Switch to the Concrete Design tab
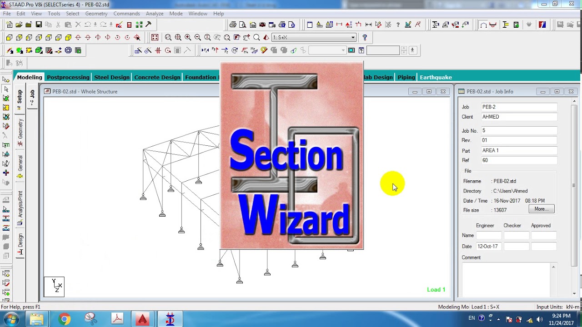The width and height of the screenshot is (582, 327). click(157, 77)
